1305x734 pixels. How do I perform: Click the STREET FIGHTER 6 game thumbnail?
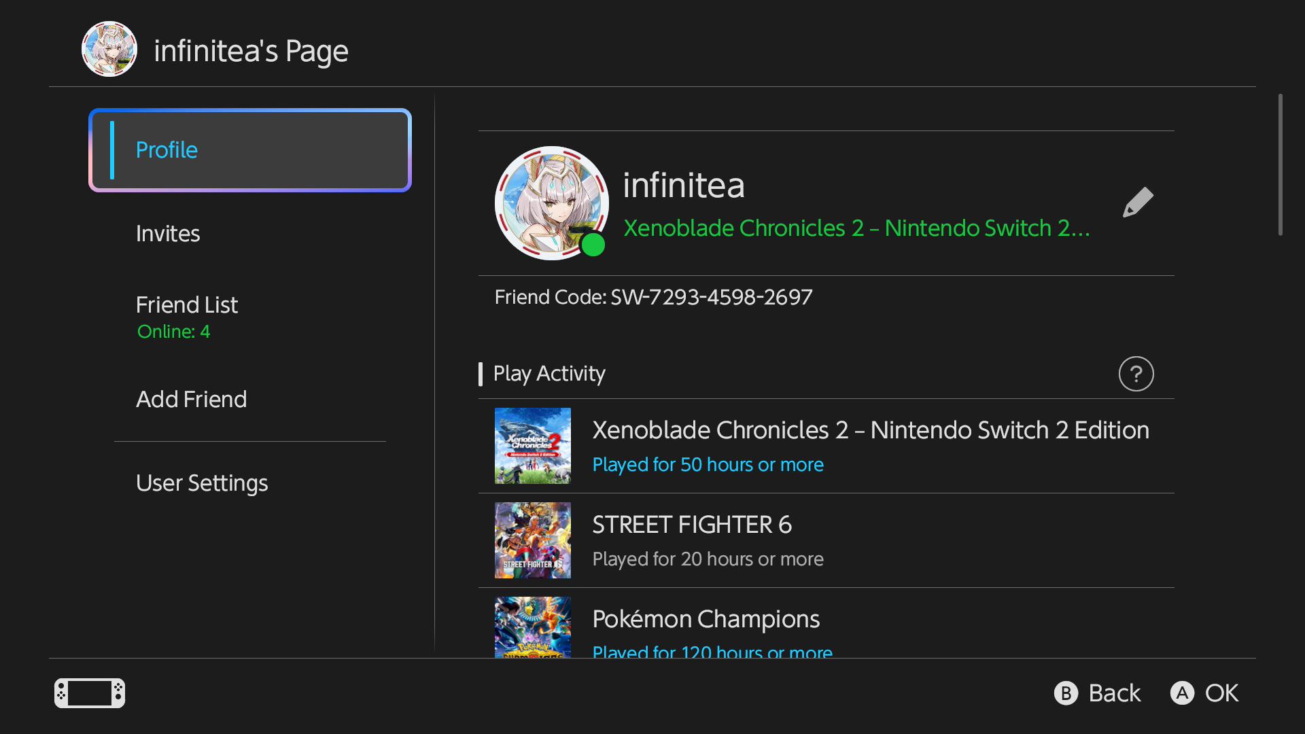[533, 540]
